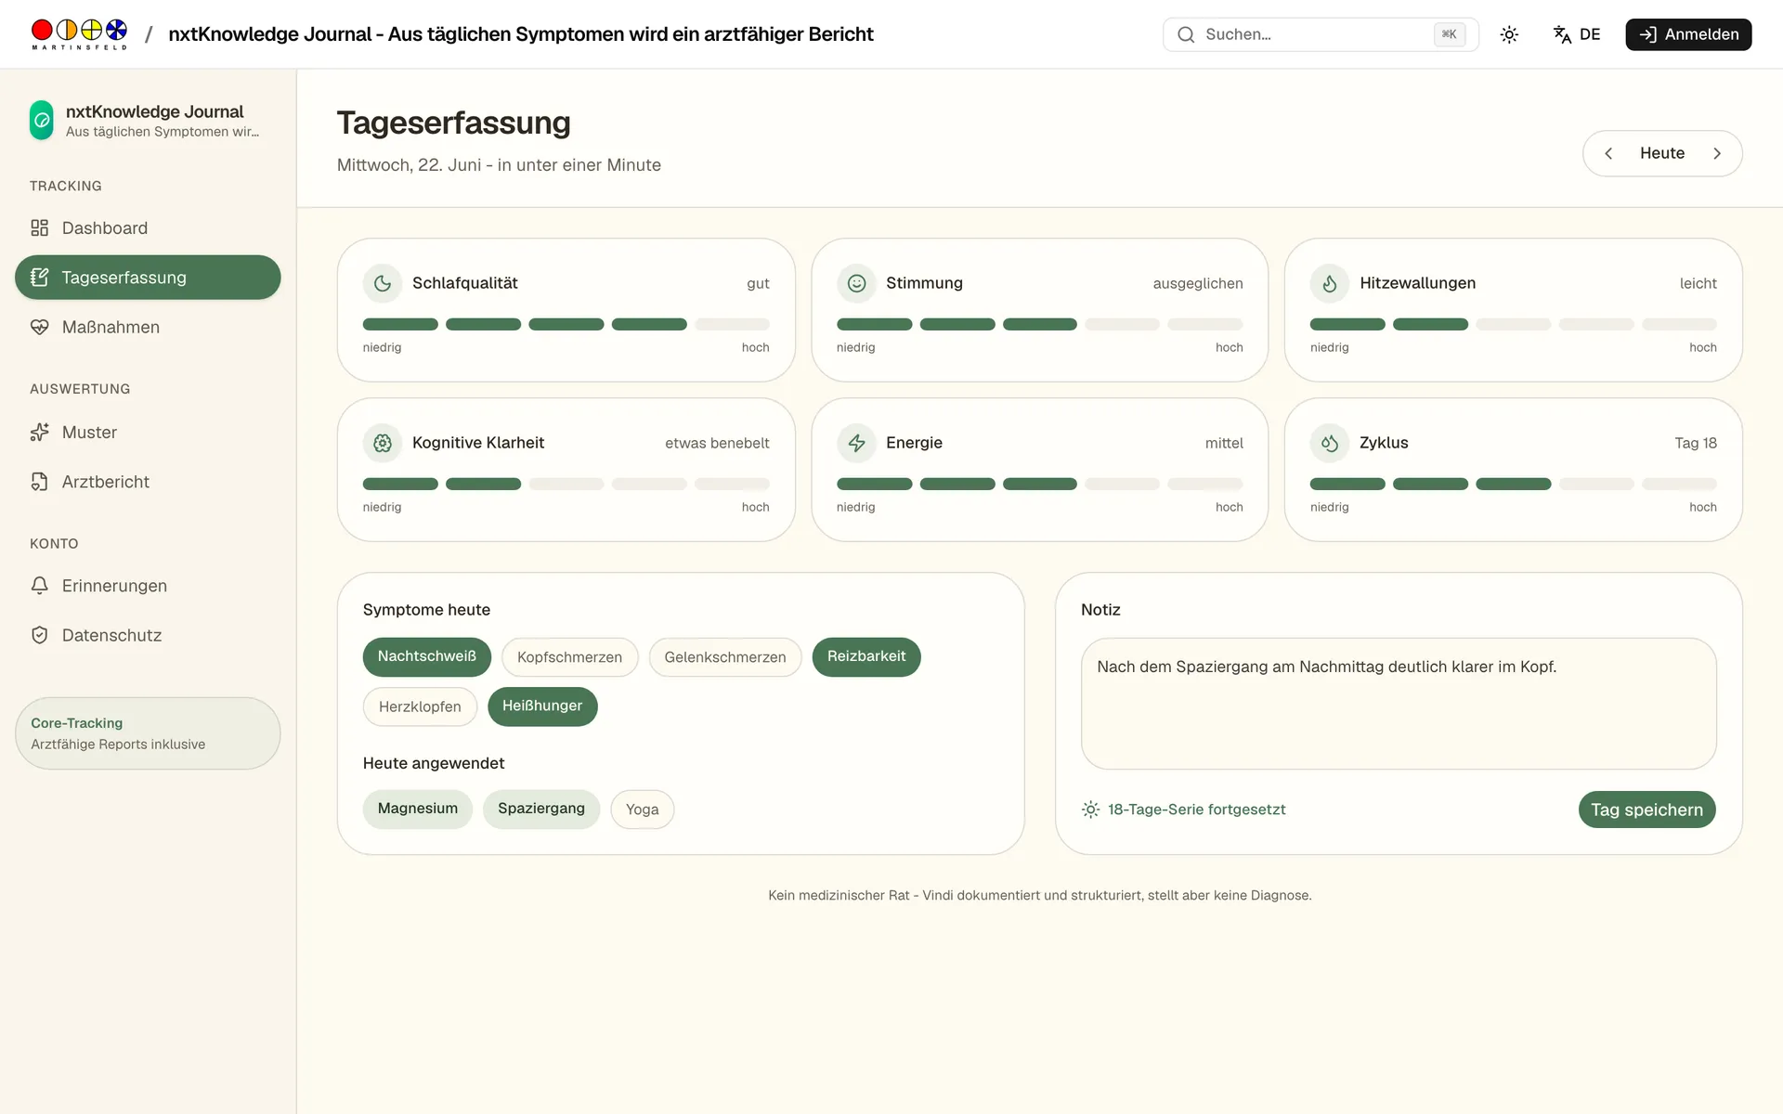The height and width of the screenshot is (1114, 1783).
Task: Click the Maßnahmen heart icon
Action: (39, 327)
